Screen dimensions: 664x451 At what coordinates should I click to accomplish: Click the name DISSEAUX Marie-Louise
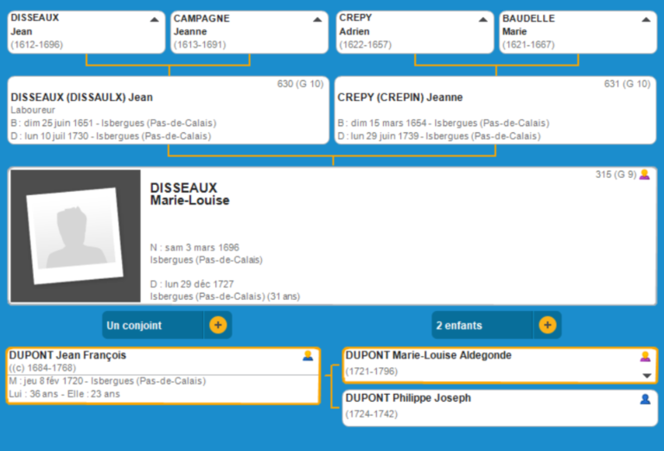point(189,194)
